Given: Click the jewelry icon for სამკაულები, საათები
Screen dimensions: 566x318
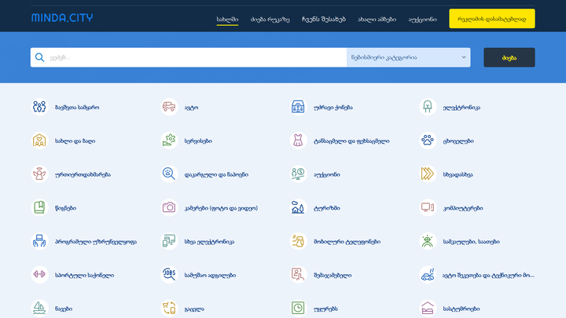Looking at the screenshot, I should pyautogui.click(x=428, y=241).
